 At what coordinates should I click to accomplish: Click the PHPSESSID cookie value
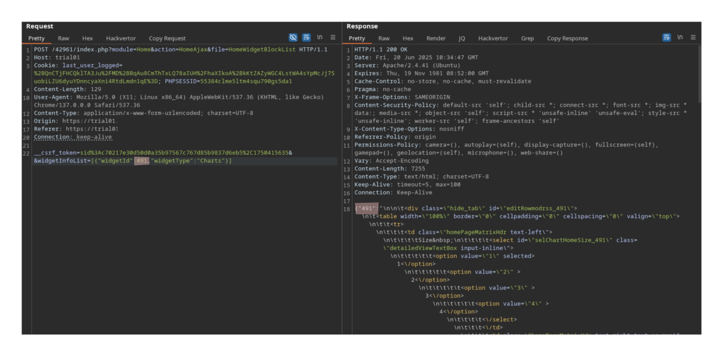[x=246, y=81]
